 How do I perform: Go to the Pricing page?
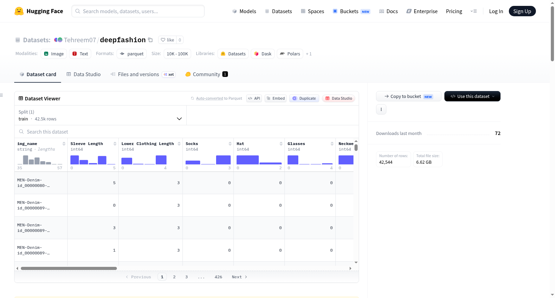point(454,11)
